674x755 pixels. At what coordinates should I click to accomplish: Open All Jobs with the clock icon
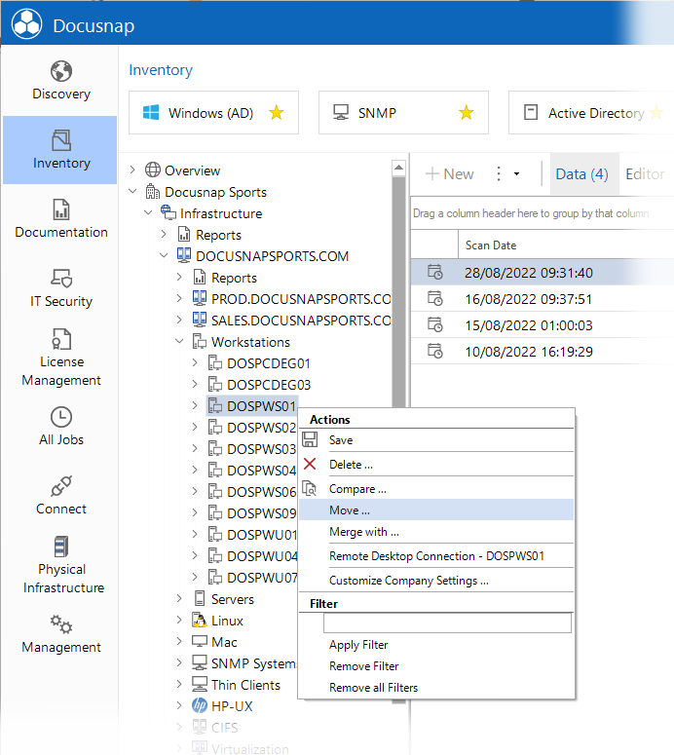tap(61, 426)
